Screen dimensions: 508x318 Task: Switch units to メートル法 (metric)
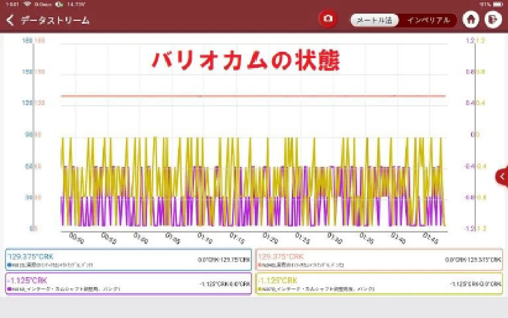click(x=374, y=20)
